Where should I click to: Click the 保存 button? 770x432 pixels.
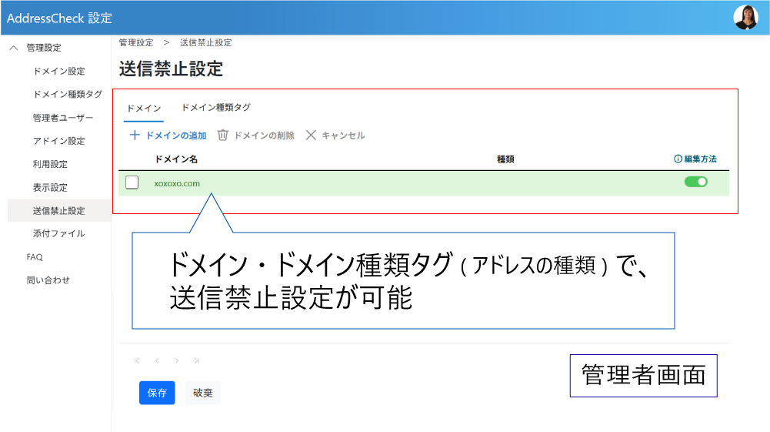click(x=157, y=393)
